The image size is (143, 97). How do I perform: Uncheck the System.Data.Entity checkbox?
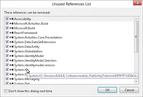pyautogui.click(x=7, y=46)
